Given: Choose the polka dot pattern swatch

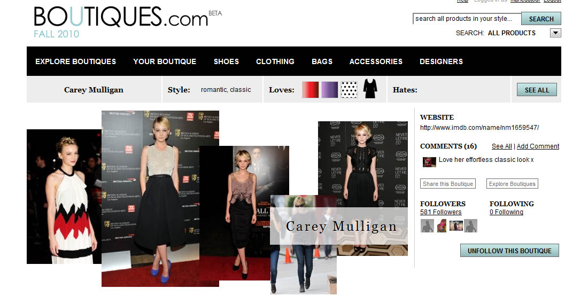Looking at the screenshot, I should (349, 90).
